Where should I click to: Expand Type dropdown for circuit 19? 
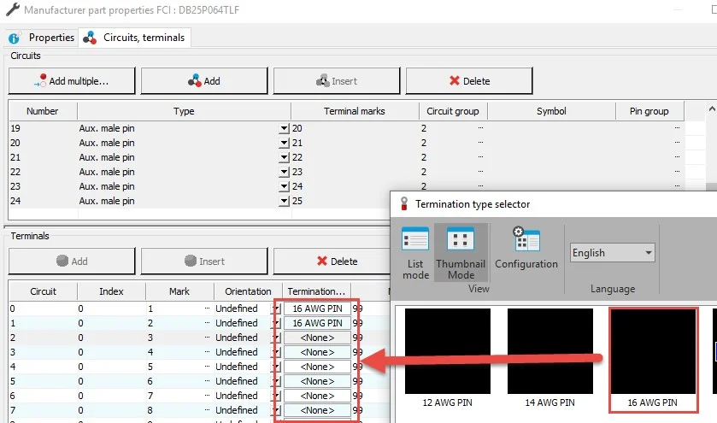point(284,128)
